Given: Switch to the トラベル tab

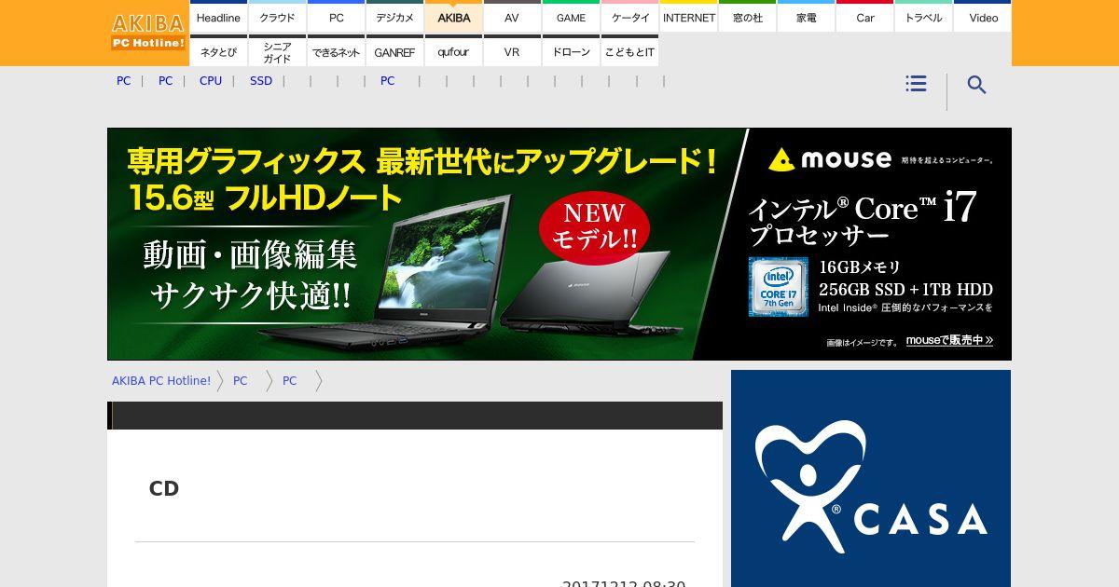Looking at the screenshot, I should tap(924, 18).
